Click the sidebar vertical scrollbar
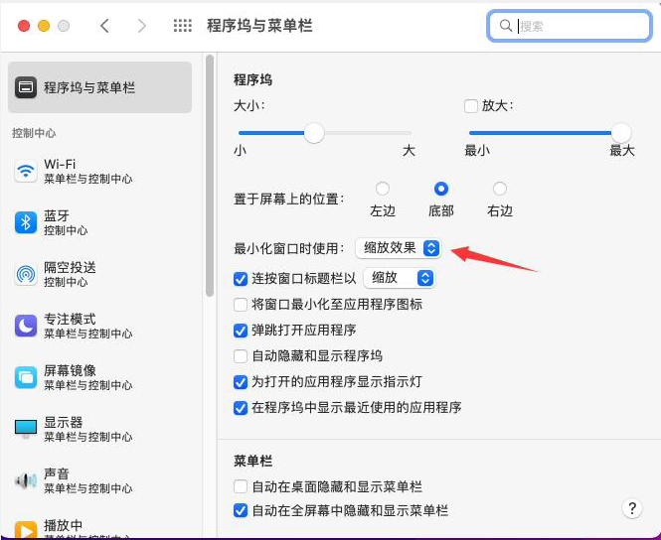The image size is (661, 540). (210, 176)
